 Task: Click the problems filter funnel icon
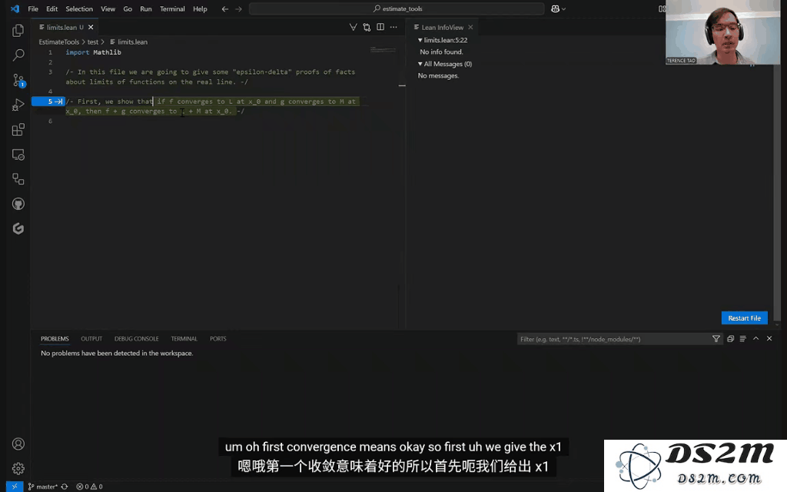pyautogui.click(x=716, y=339)
